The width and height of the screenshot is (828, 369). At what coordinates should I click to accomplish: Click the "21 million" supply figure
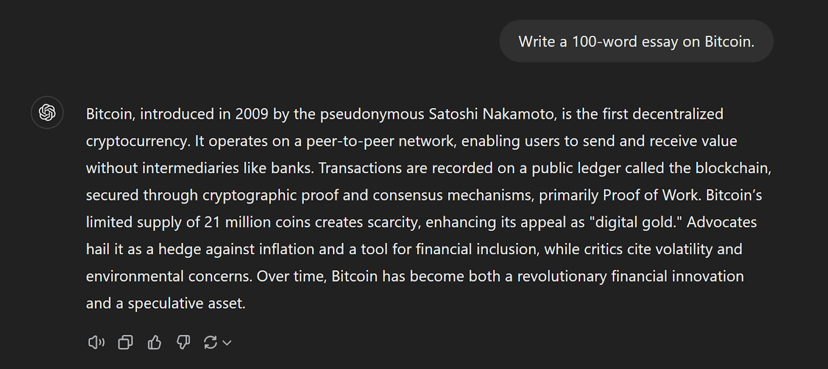[238, 222]
